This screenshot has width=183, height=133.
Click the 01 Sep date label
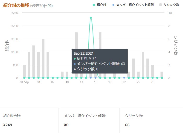24,82
